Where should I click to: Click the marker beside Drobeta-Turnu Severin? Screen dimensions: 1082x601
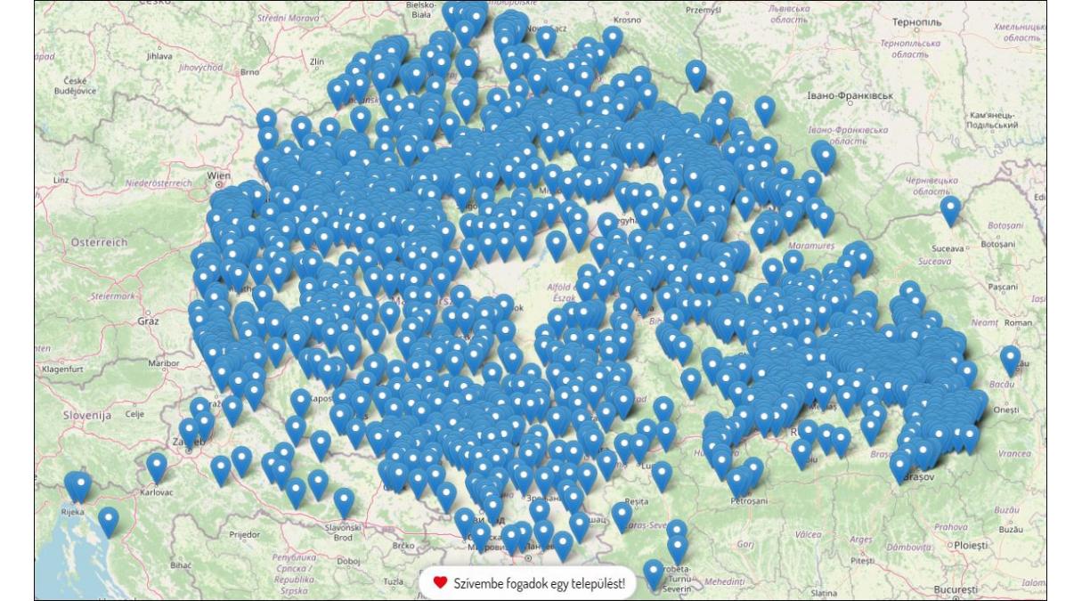pos(654,573)
